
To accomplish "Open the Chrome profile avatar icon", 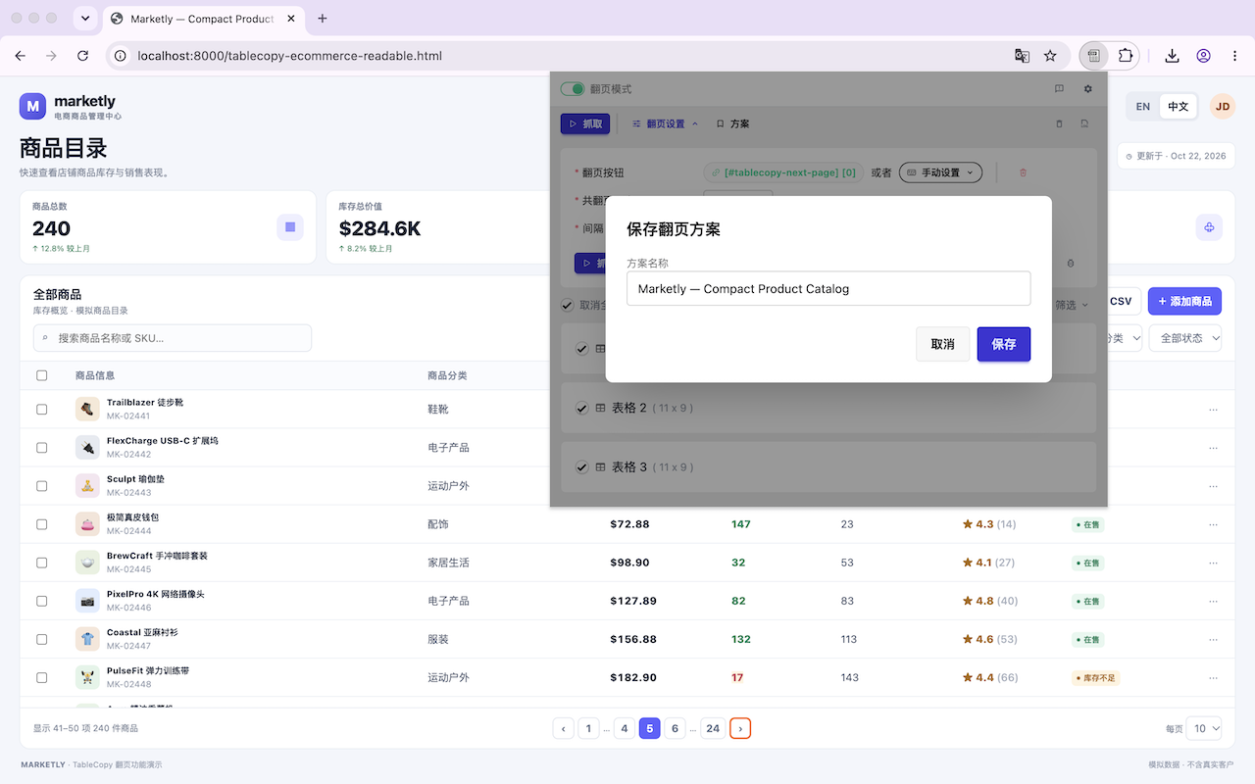I will (x=1203, y=56).
